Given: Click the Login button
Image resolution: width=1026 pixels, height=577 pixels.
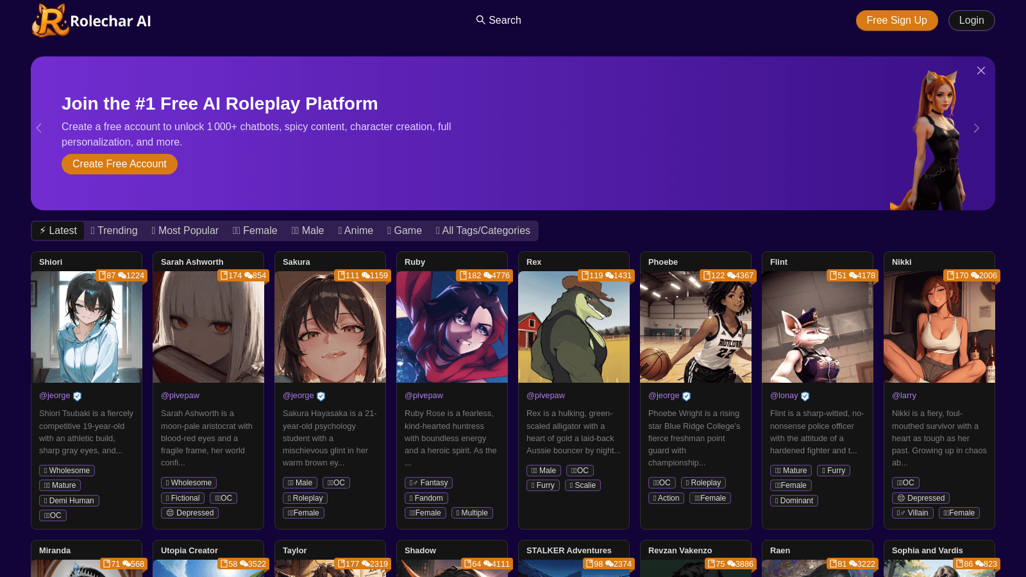Looking at the screenshot, I should [x=971, y=21].
